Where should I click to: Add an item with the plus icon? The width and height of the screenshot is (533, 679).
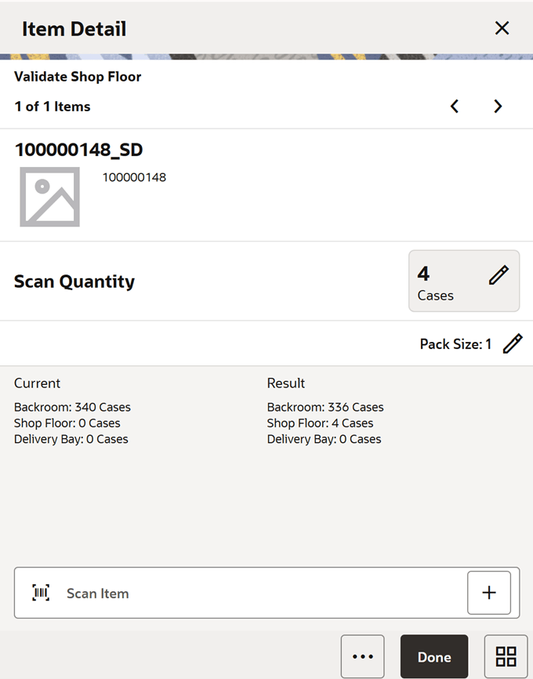pos(489,593)
